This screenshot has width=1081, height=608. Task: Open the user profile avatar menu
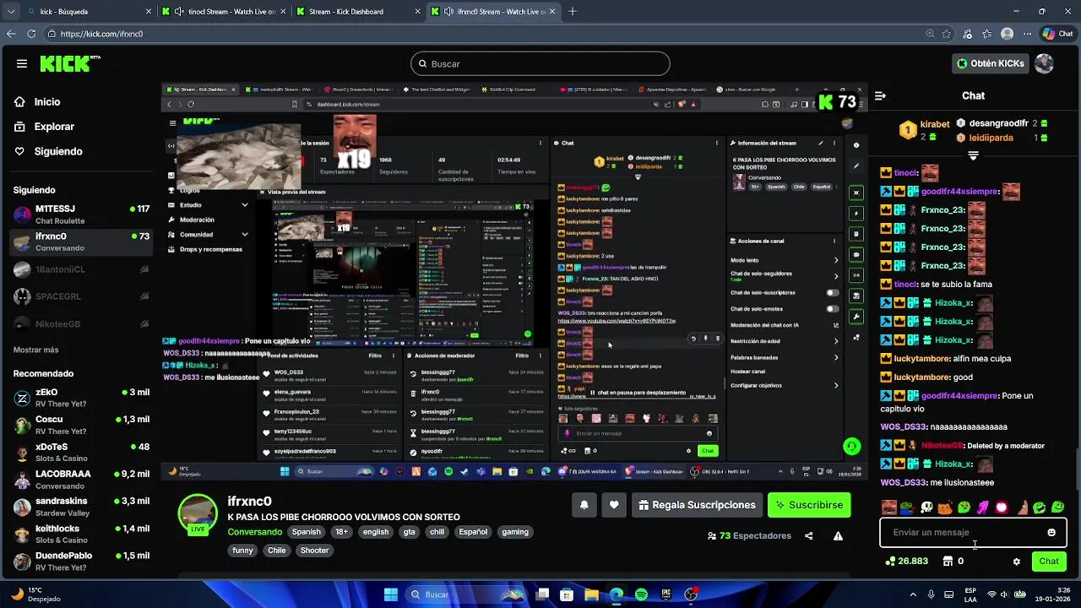pyautogui.click(x=1044, y=63)
